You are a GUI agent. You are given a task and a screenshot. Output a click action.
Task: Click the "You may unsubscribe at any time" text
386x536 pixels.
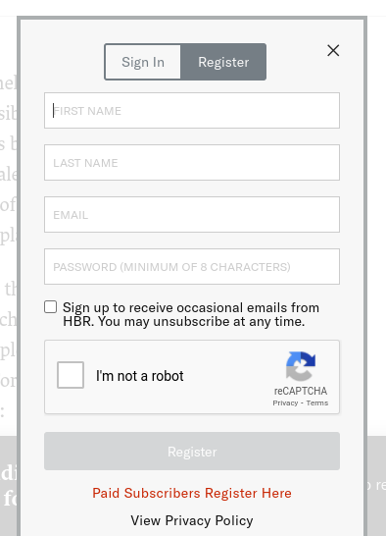coord(202,322)
